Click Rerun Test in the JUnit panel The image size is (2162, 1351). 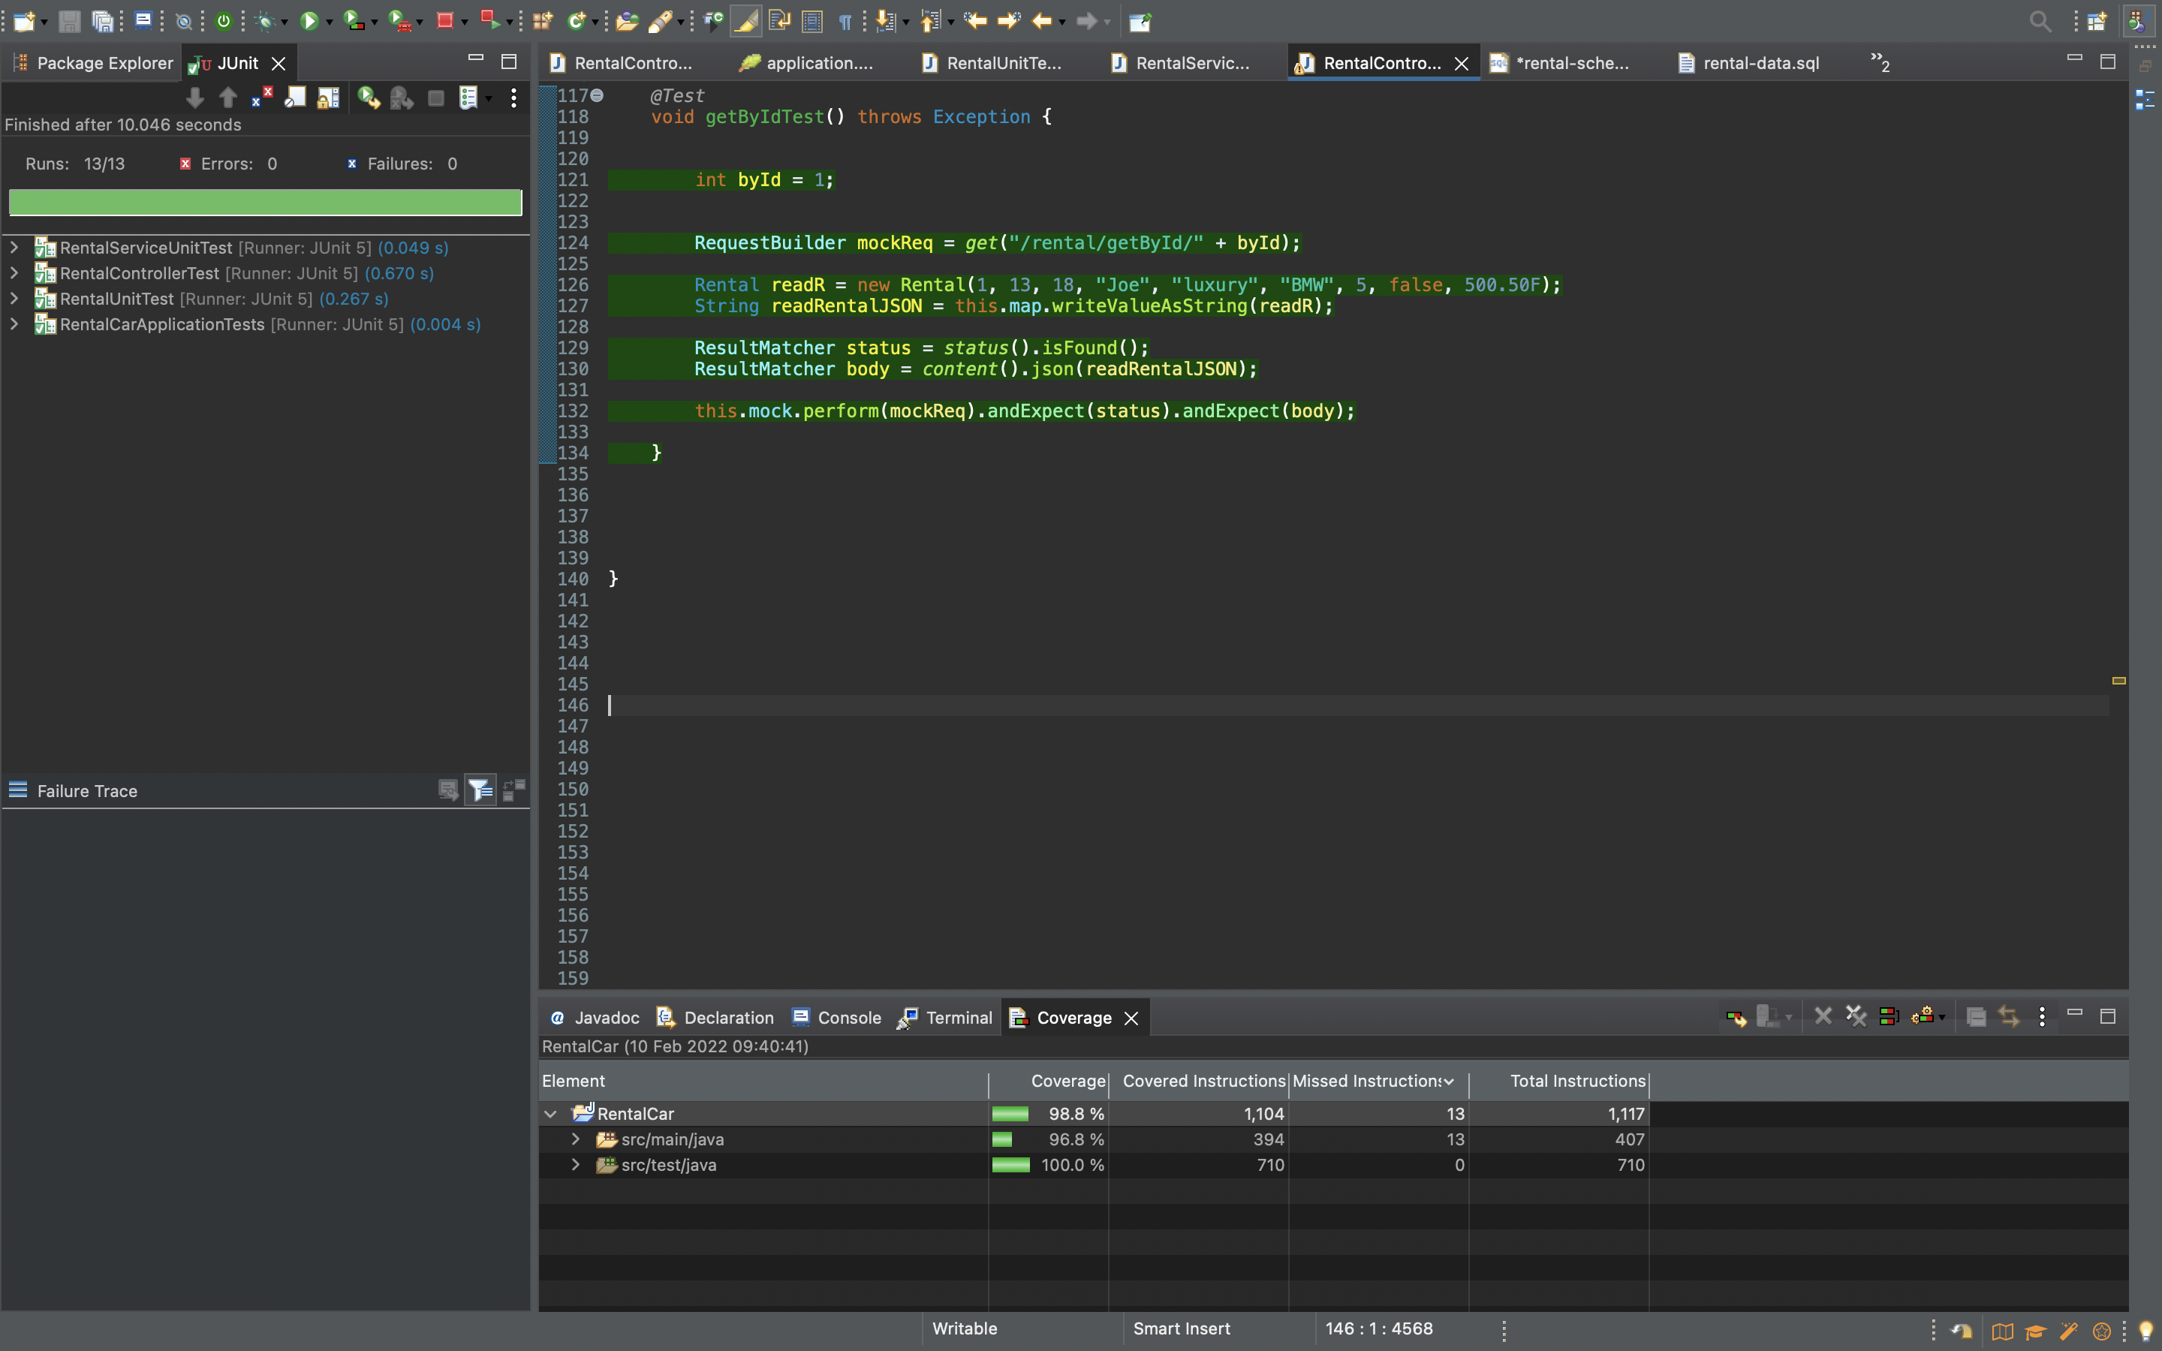coord(367,98)
